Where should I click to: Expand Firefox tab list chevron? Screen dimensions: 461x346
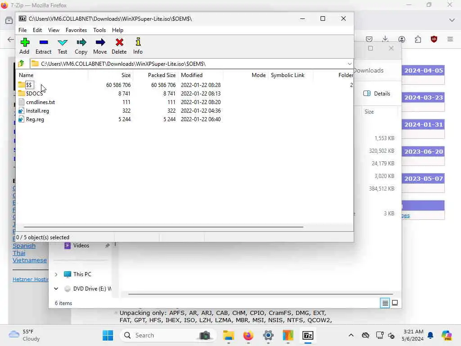(x=452, y=20)
